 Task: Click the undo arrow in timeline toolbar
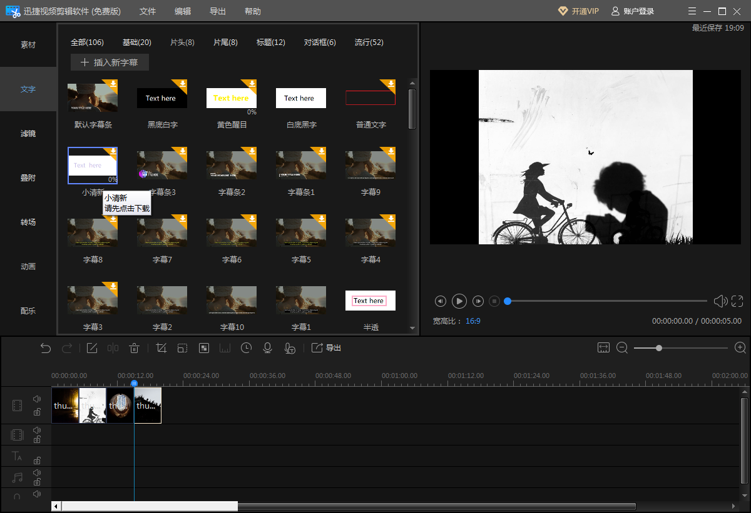tap(46, 348)
